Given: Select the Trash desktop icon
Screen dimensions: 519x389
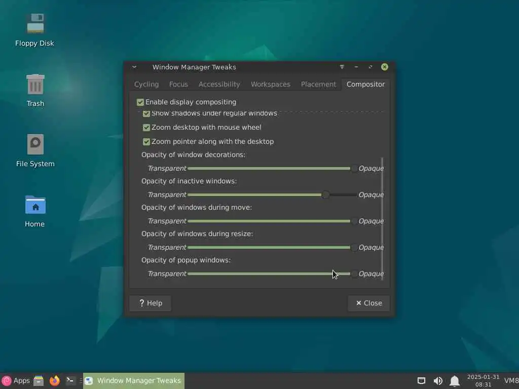Looking at the screenshot, I should pyautogui.click(x=35, y=90).
